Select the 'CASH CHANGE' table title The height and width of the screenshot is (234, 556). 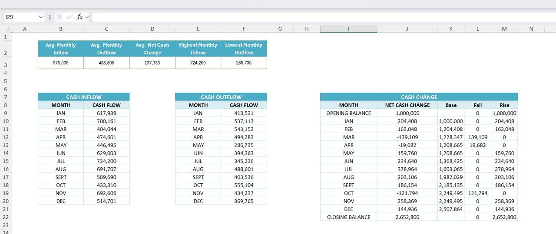coord(419,97)
